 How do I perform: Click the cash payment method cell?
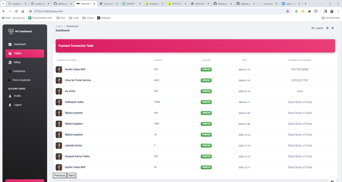[300, 91]
